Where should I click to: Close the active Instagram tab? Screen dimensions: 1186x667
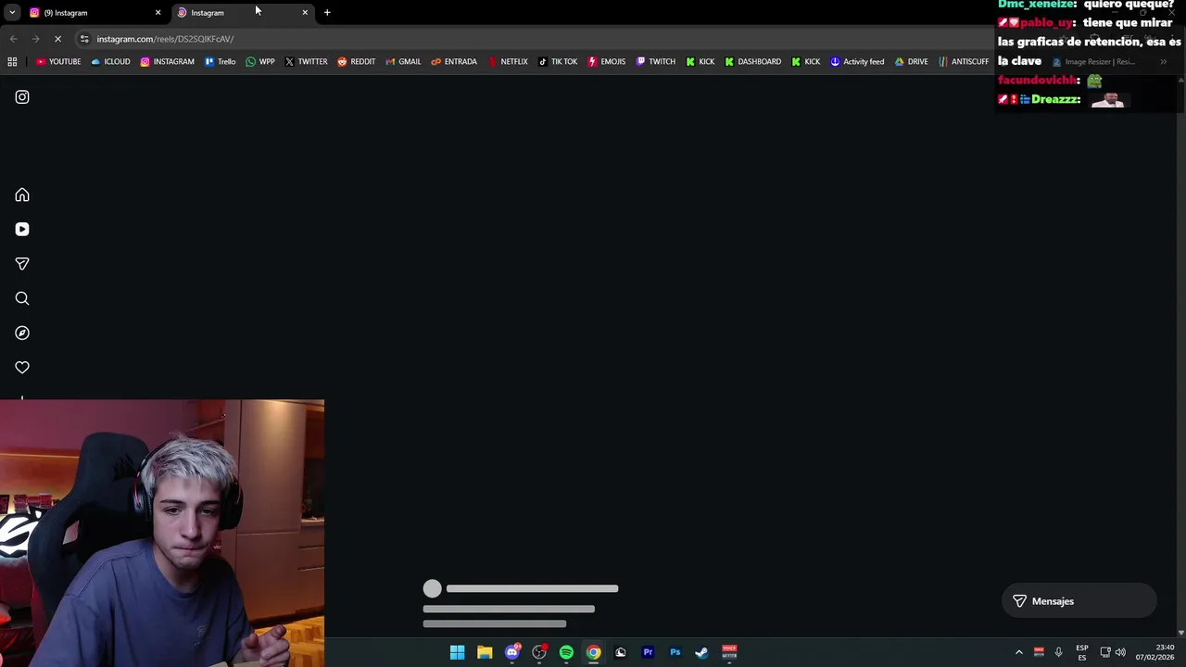[x=305, y=13]
